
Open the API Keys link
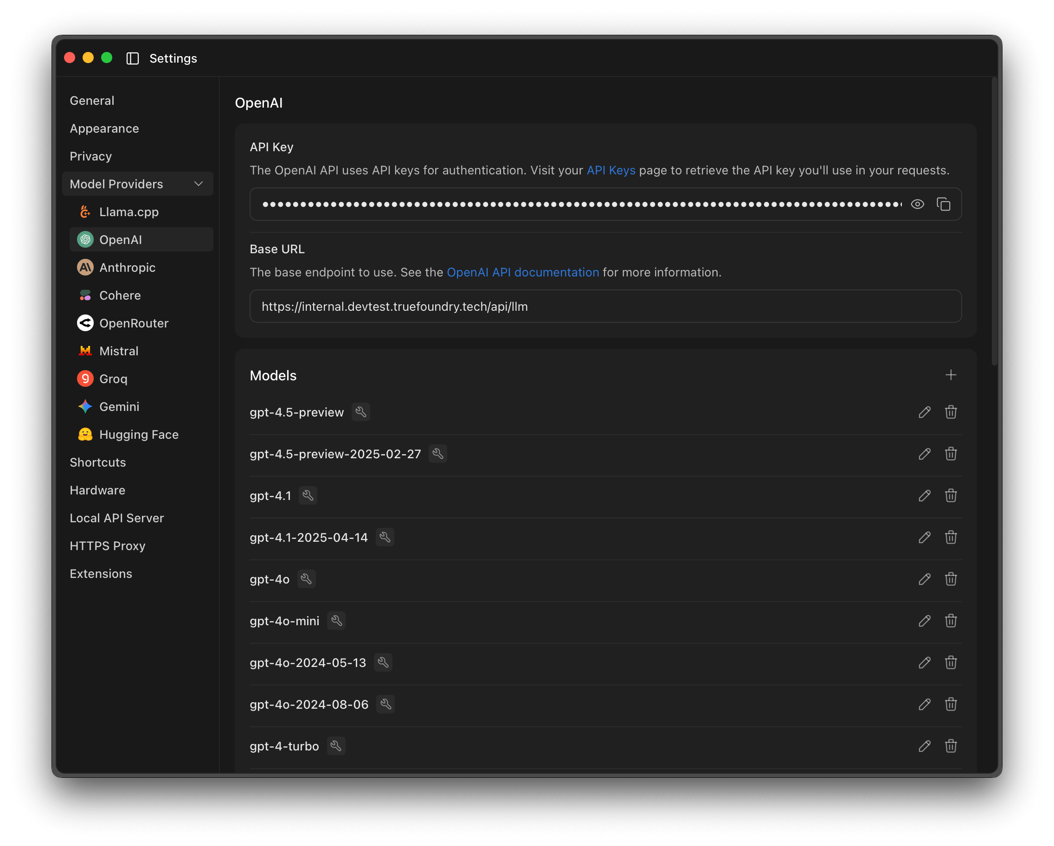(611, 170)
